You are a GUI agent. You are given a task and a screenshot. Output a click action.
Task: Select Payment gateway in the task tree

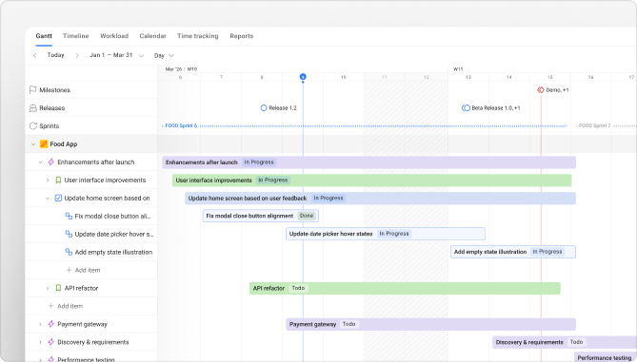83,324
